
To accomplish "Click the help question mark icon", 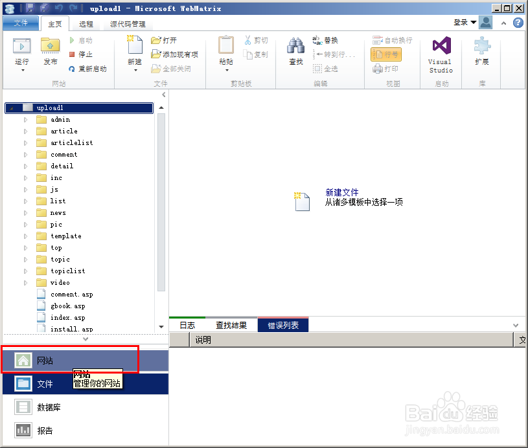I will (518, 23).
